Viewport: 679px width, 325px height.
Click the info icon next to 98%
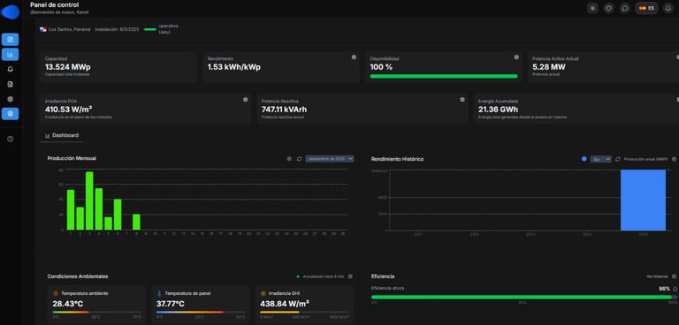675,289
